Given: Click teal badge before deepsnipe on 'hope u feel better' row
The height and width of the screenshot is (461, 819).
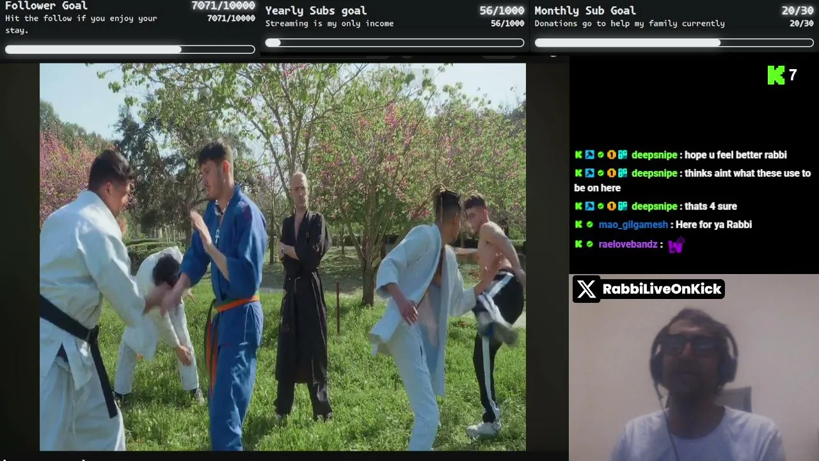Looking at the screenshot, I should [622, 155].
